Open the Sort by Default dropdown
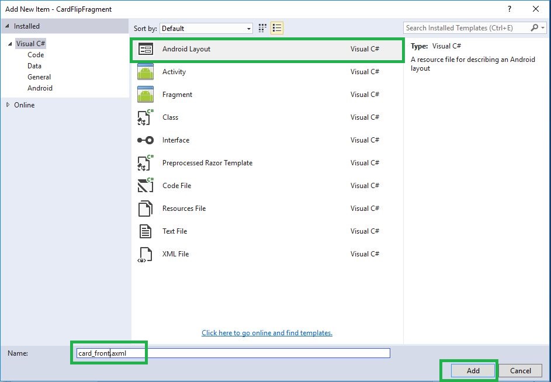551x382 pixels. pyautogui.click(x=206, y=29)
